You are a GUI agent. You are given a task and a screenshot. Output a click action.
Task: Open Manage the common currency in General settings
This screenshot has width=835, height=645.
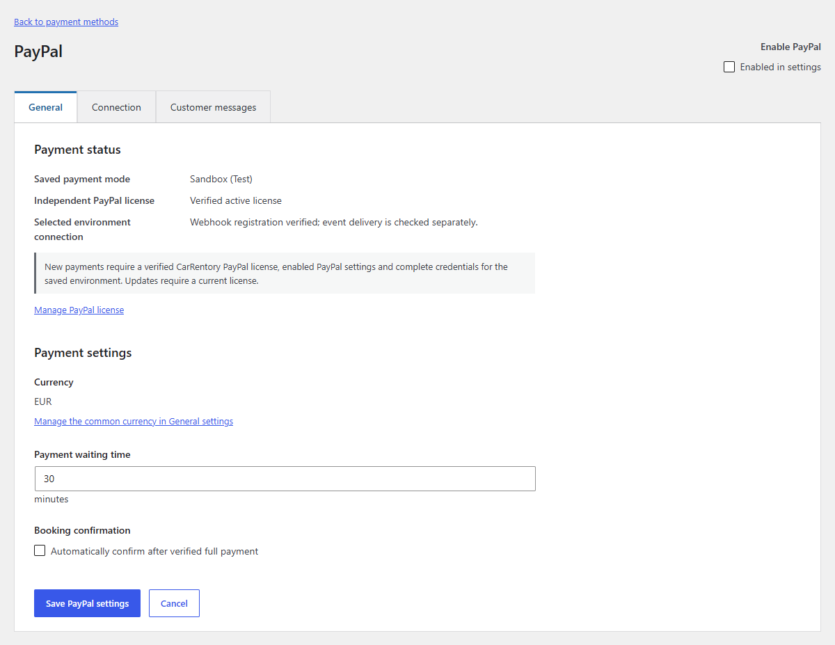(x=134, y=421)
